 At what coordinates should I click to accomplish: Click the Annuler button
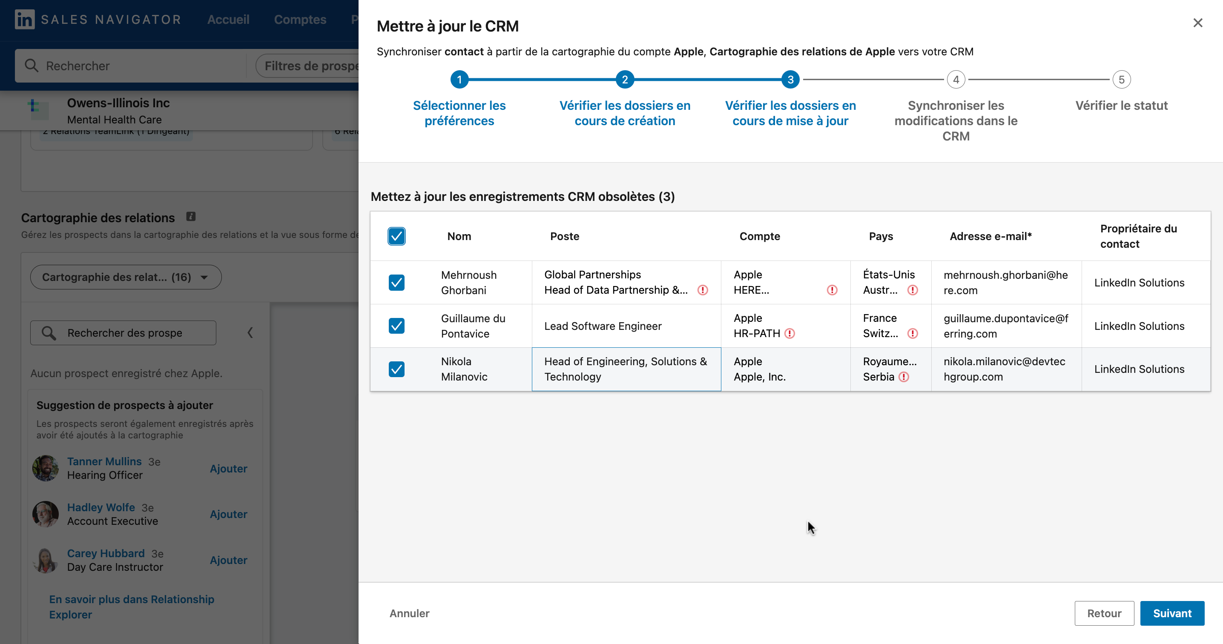tap(409, 613)
